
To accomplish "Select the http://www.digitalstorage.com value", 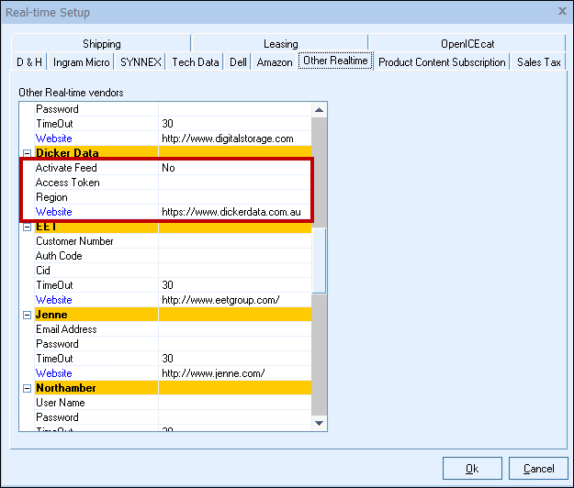I will 228,139.
